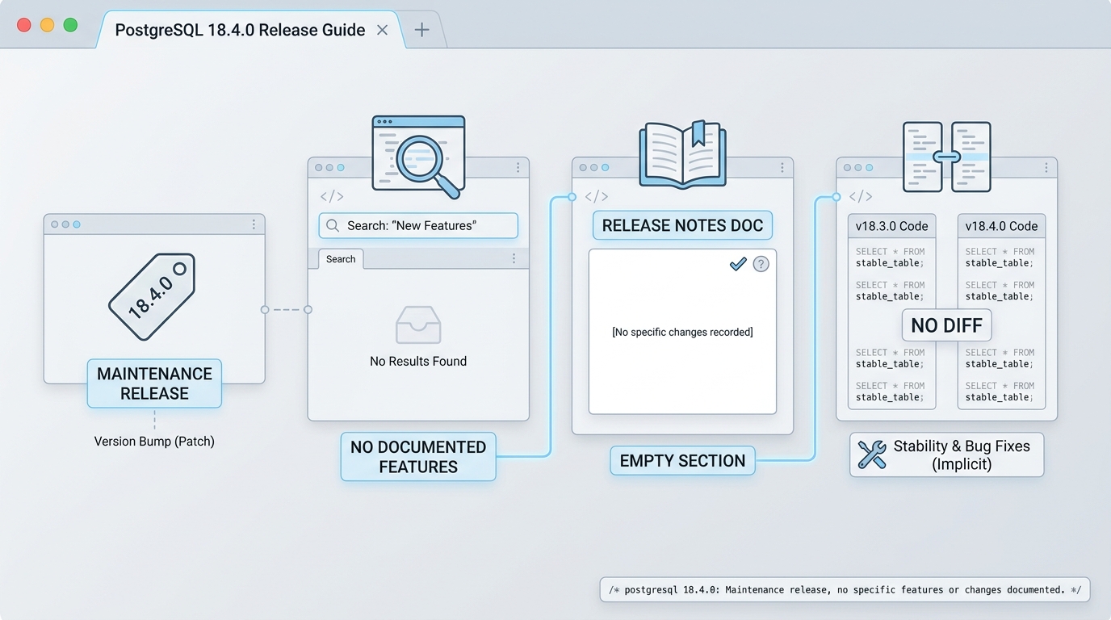The image size is (1111, 620).
Task: Click the macOS yellow minimize button
Action: (47, 25)
